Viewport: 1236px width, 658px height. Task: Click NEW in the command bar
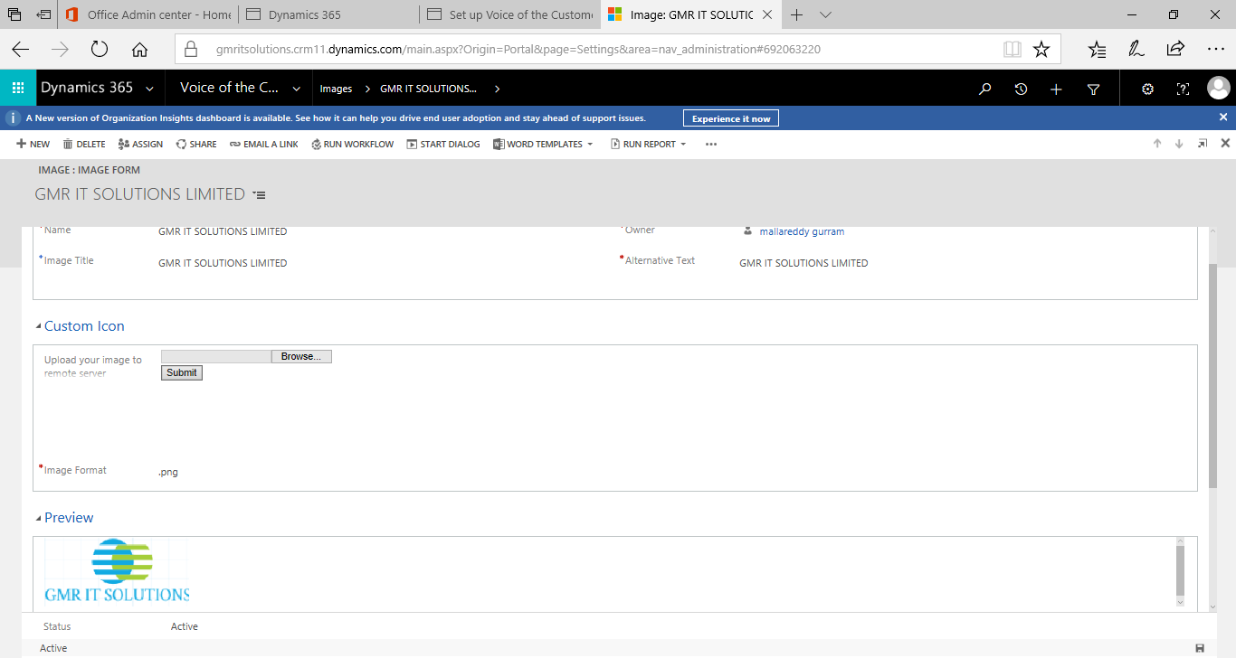pos(33,144)
